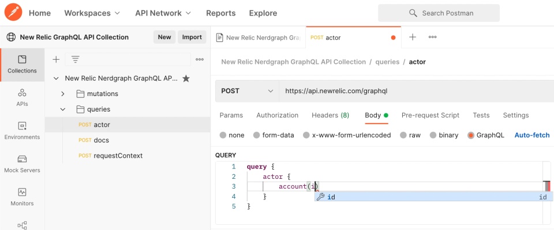
Task: Click line 2 'actor {' in editor
Action: (276, 177)
